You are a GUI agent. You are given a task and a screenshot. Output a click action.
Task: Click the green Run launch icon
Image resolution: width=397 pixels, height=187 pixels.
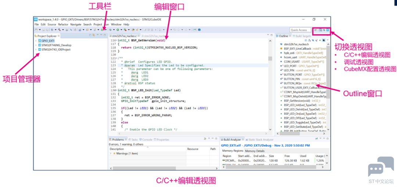pyautogui.click(x=118, y=30)
